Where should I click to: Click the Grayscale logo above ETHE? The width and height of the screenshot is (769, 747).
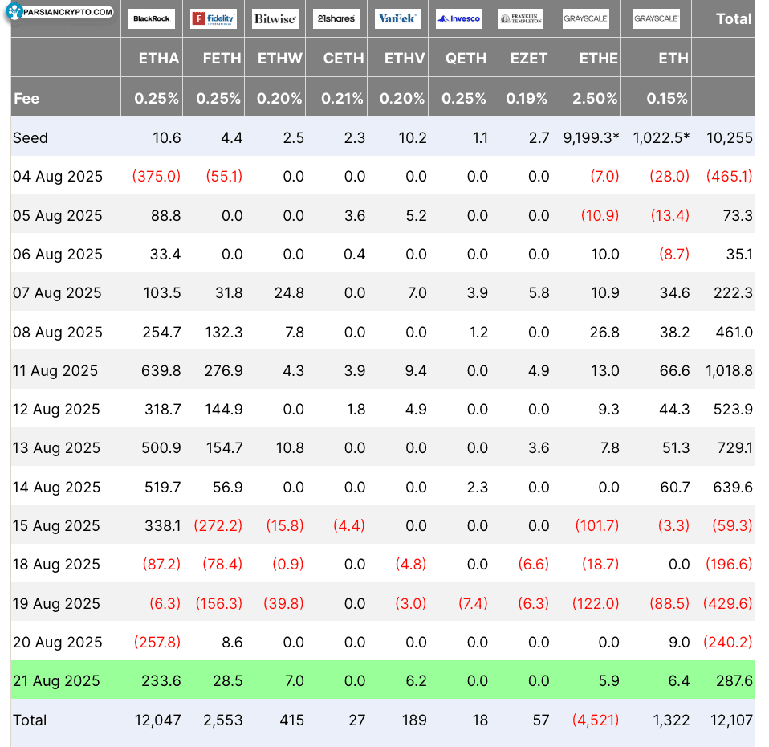tap(585, 18)
